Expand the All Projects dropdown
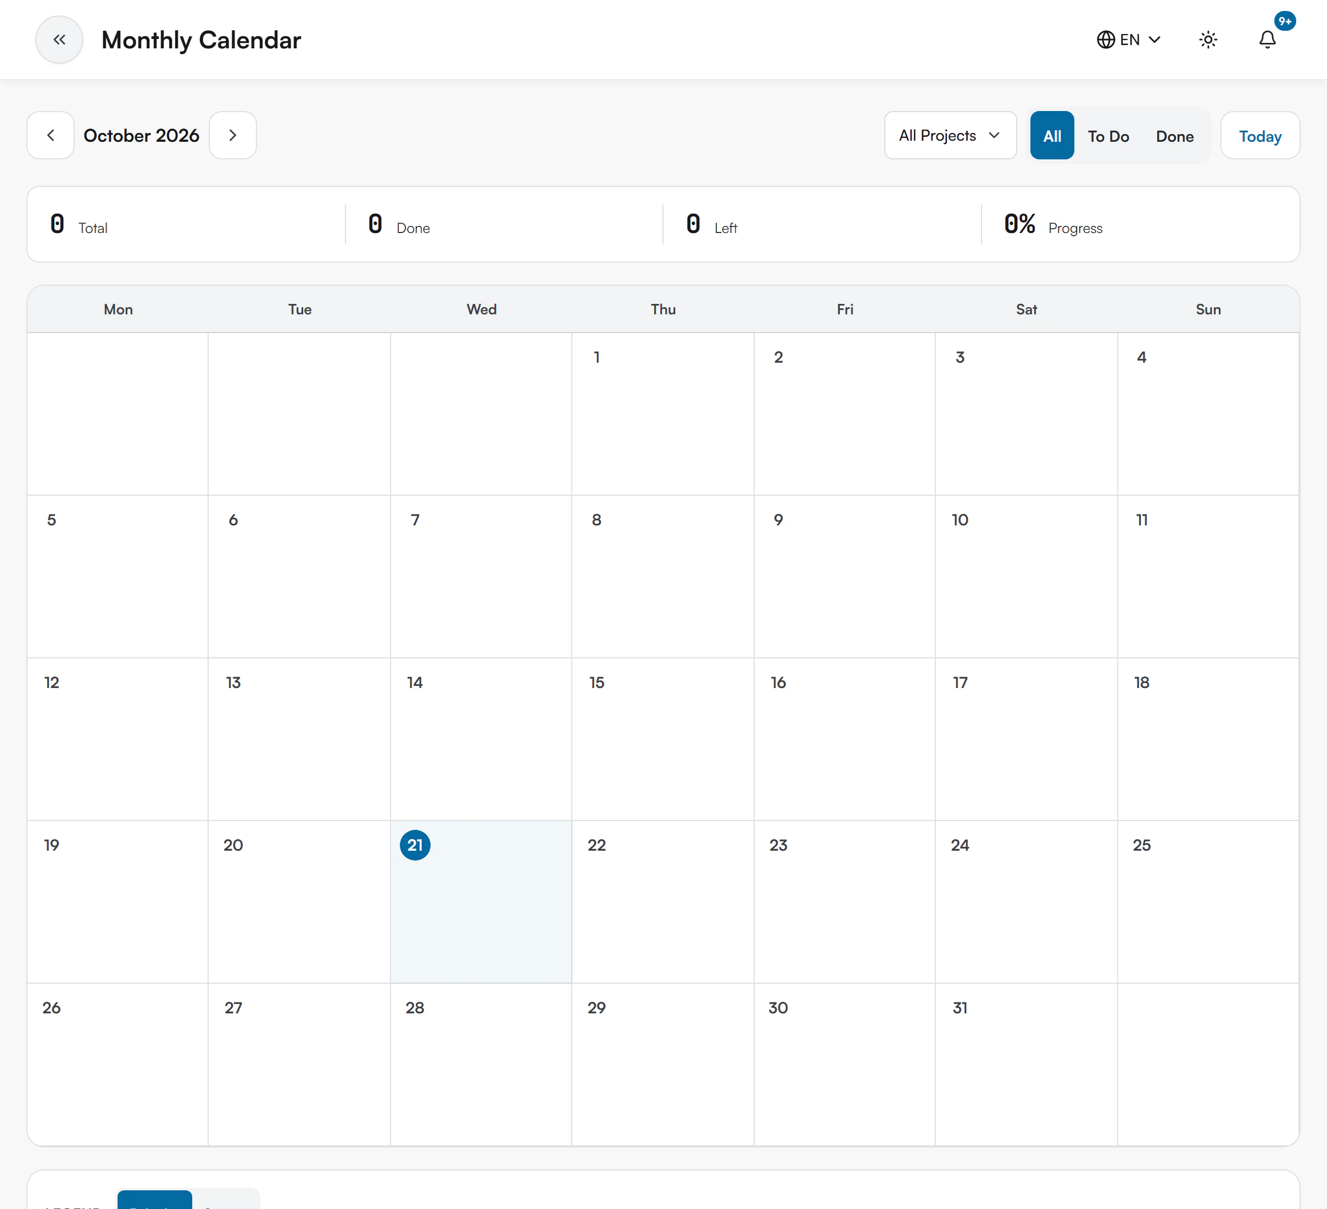 click(x=950, y=135)
